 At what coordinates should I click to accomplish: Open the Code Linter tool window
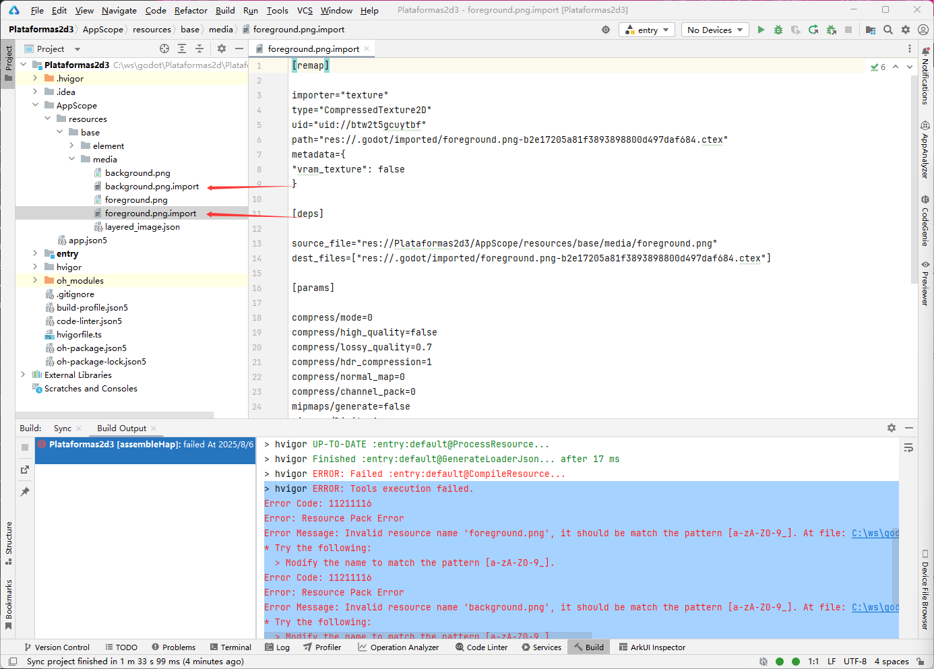coord(481,647)
